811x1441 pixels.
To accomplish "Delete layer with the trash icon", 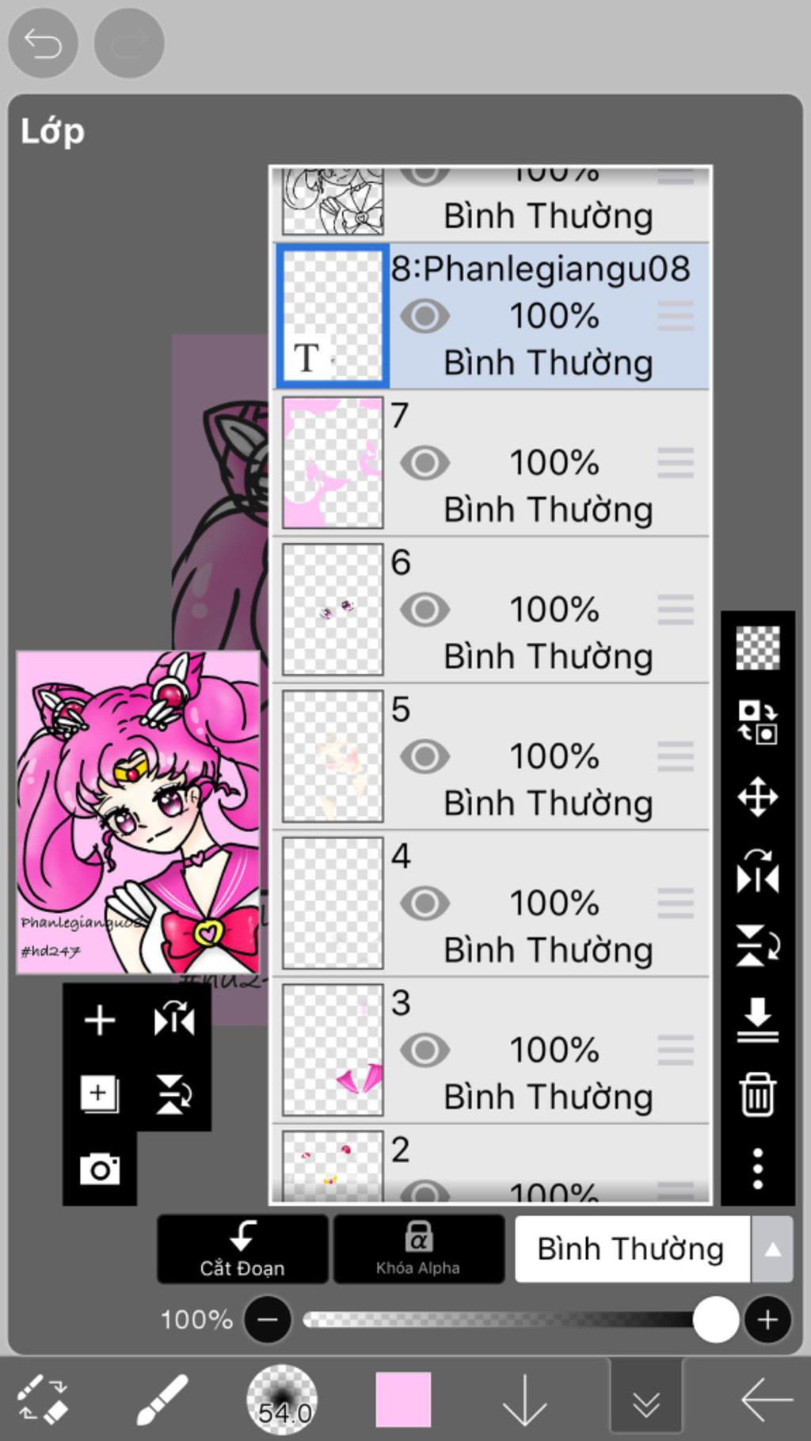I will 758,1094.
